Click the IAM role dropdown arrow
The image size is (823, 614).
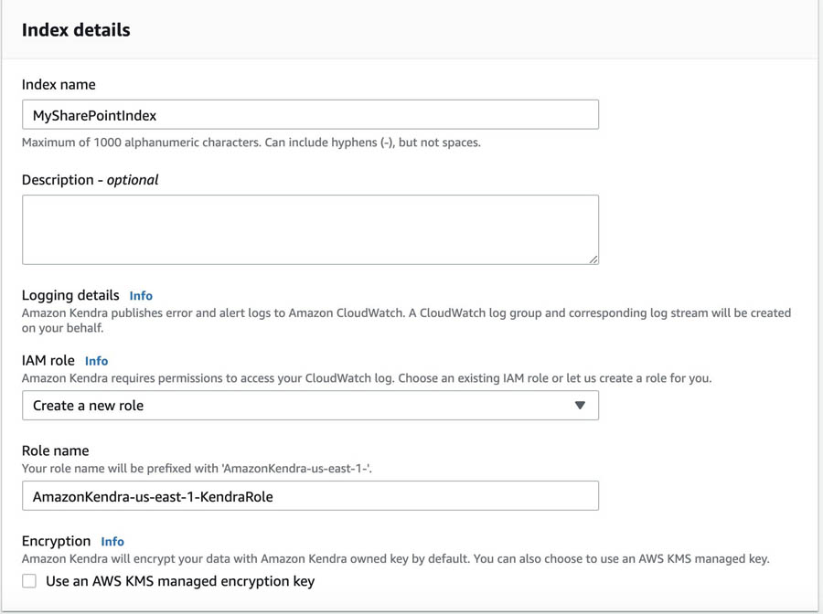tap(580, 406)
